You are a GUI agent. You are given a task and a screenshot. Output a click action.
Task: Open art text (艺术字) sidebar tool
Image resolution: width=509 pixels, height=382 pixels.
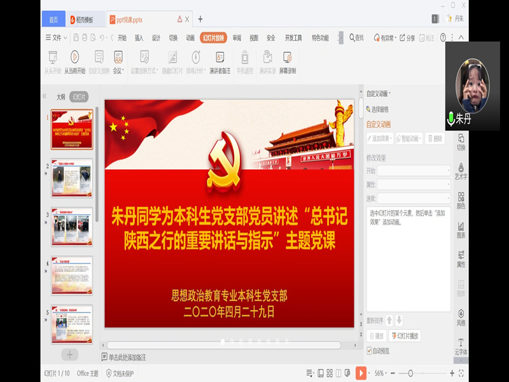tap(461, 171)
